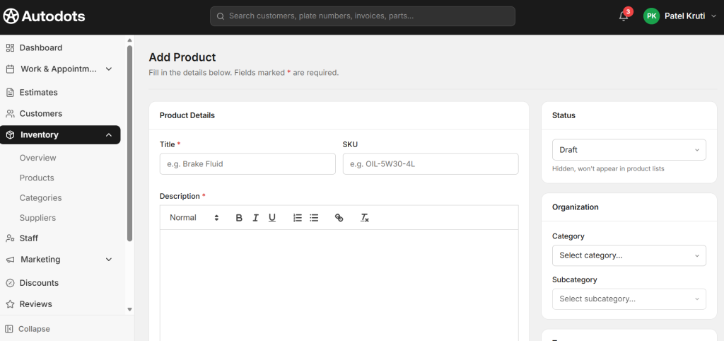Click the Collapse sidebar button
Screen dimensions: 724x341
click(x=28, y=329)
